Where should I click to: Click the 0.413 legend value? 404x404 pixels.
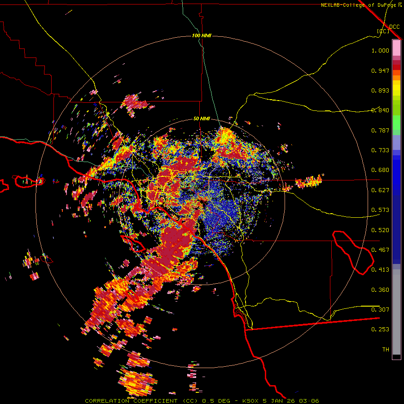[380, 270]
